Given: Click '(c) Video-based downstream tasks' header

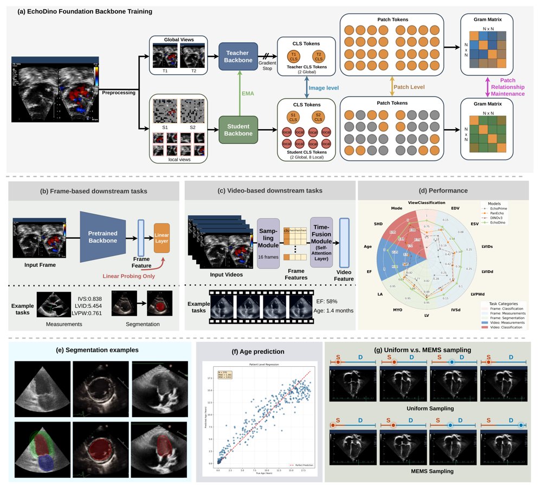Looking at the screenshot, I should (x=270, y=190).
